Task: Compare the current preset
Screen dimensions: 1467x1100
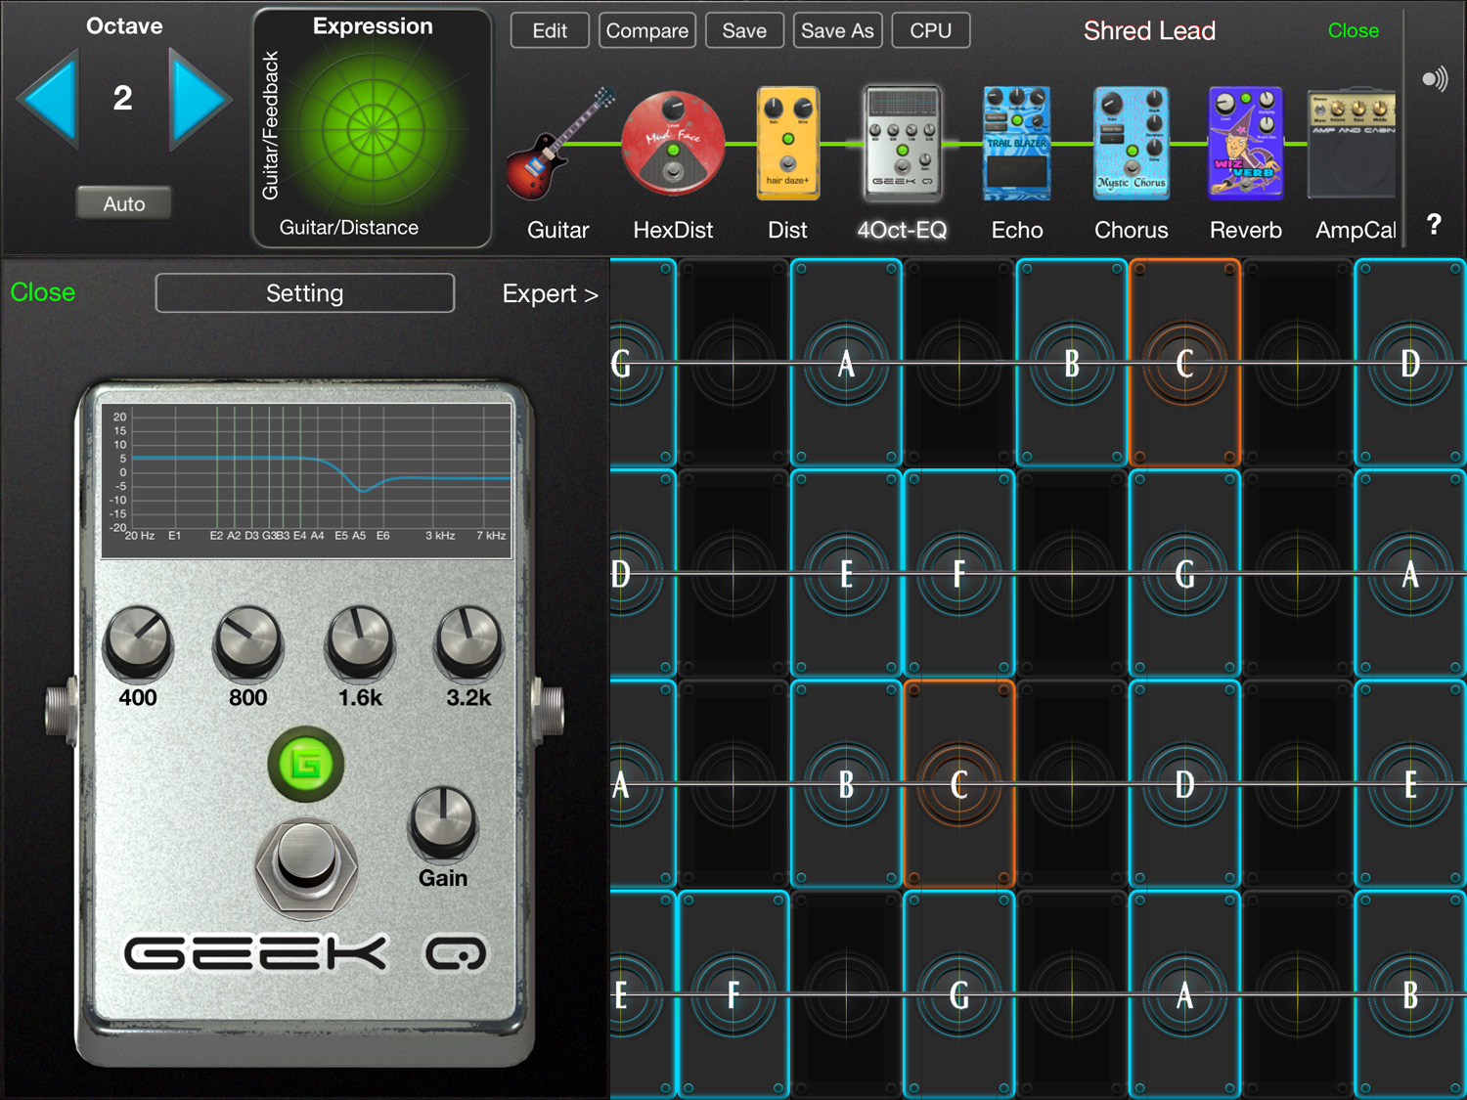Action: pyautogui.click(x=646, y=30)
